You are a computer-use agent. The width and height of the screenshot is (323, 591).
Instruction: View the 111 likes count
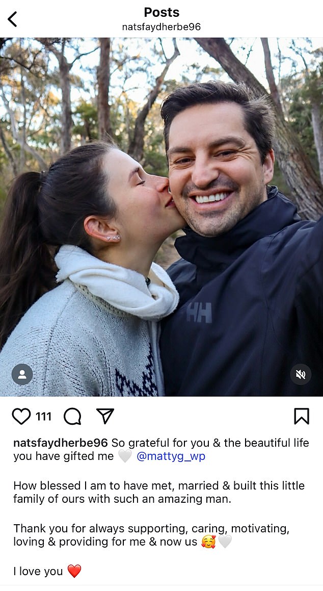click(44, 417)
